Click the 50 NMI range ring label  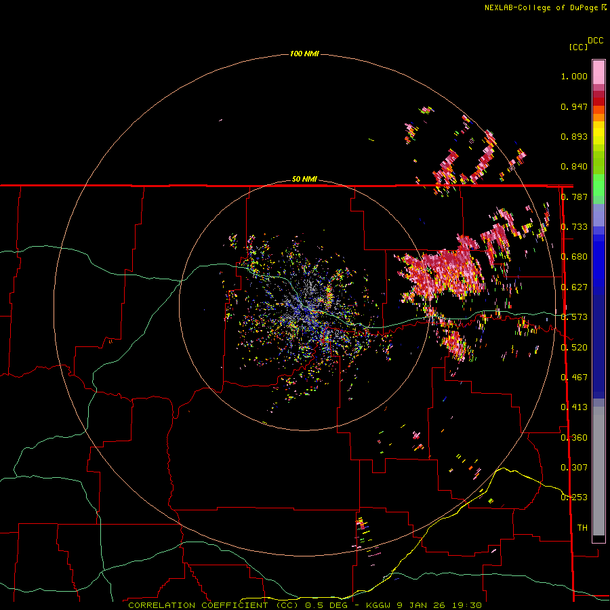pos(304,179)
